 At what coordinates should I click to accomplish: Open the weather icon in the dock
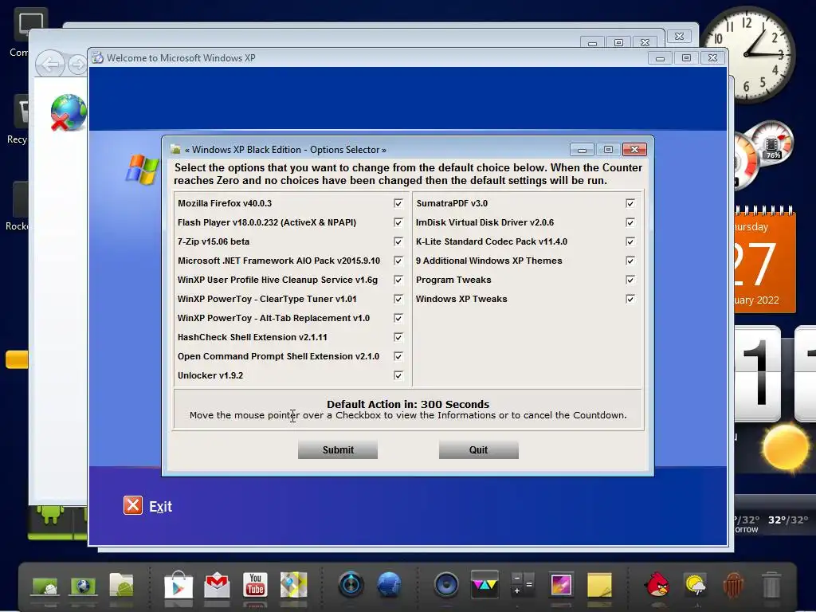pos(695,585)
